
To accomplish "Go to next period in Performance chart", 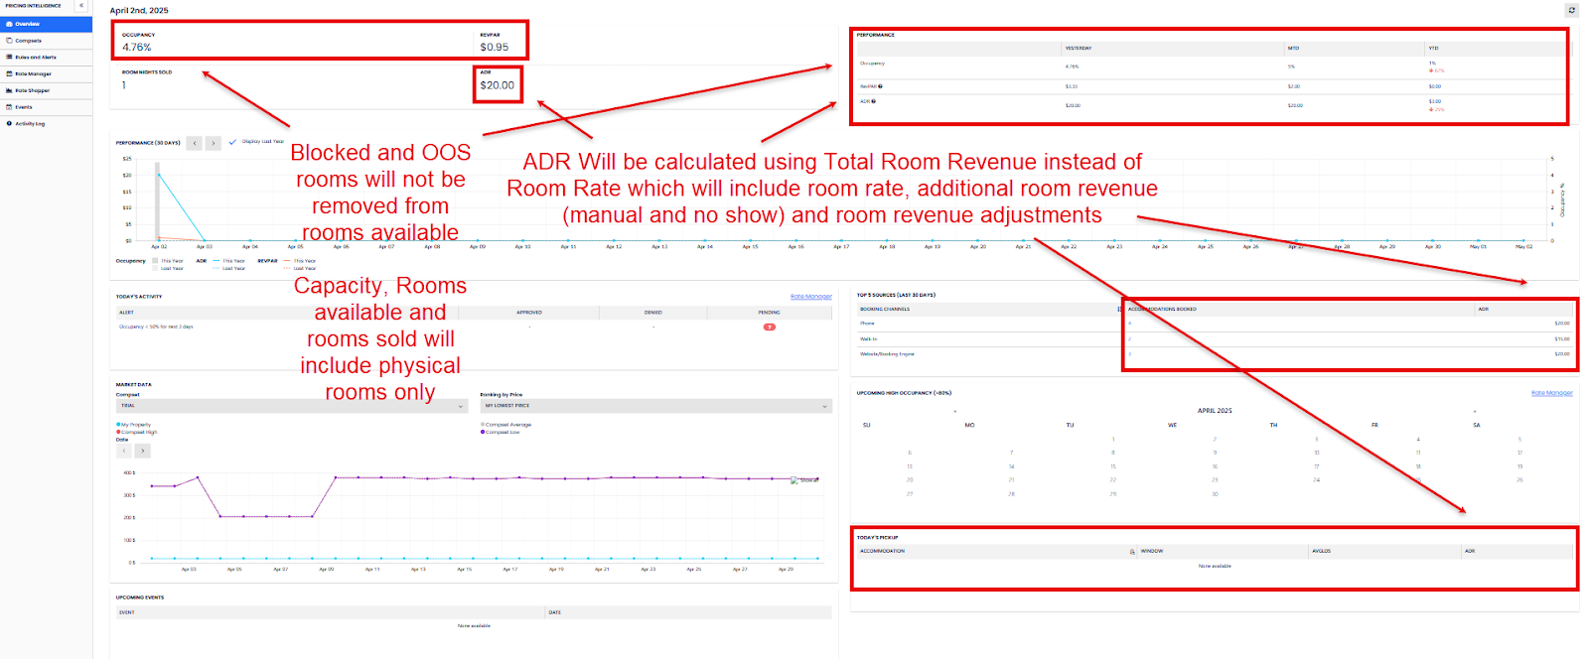I will (x=213, y=143).
